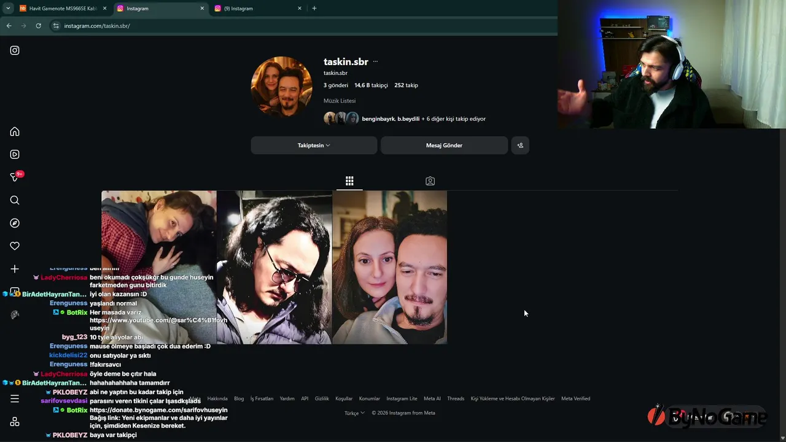Open second post of man with glasses

(x=274, y=267)
